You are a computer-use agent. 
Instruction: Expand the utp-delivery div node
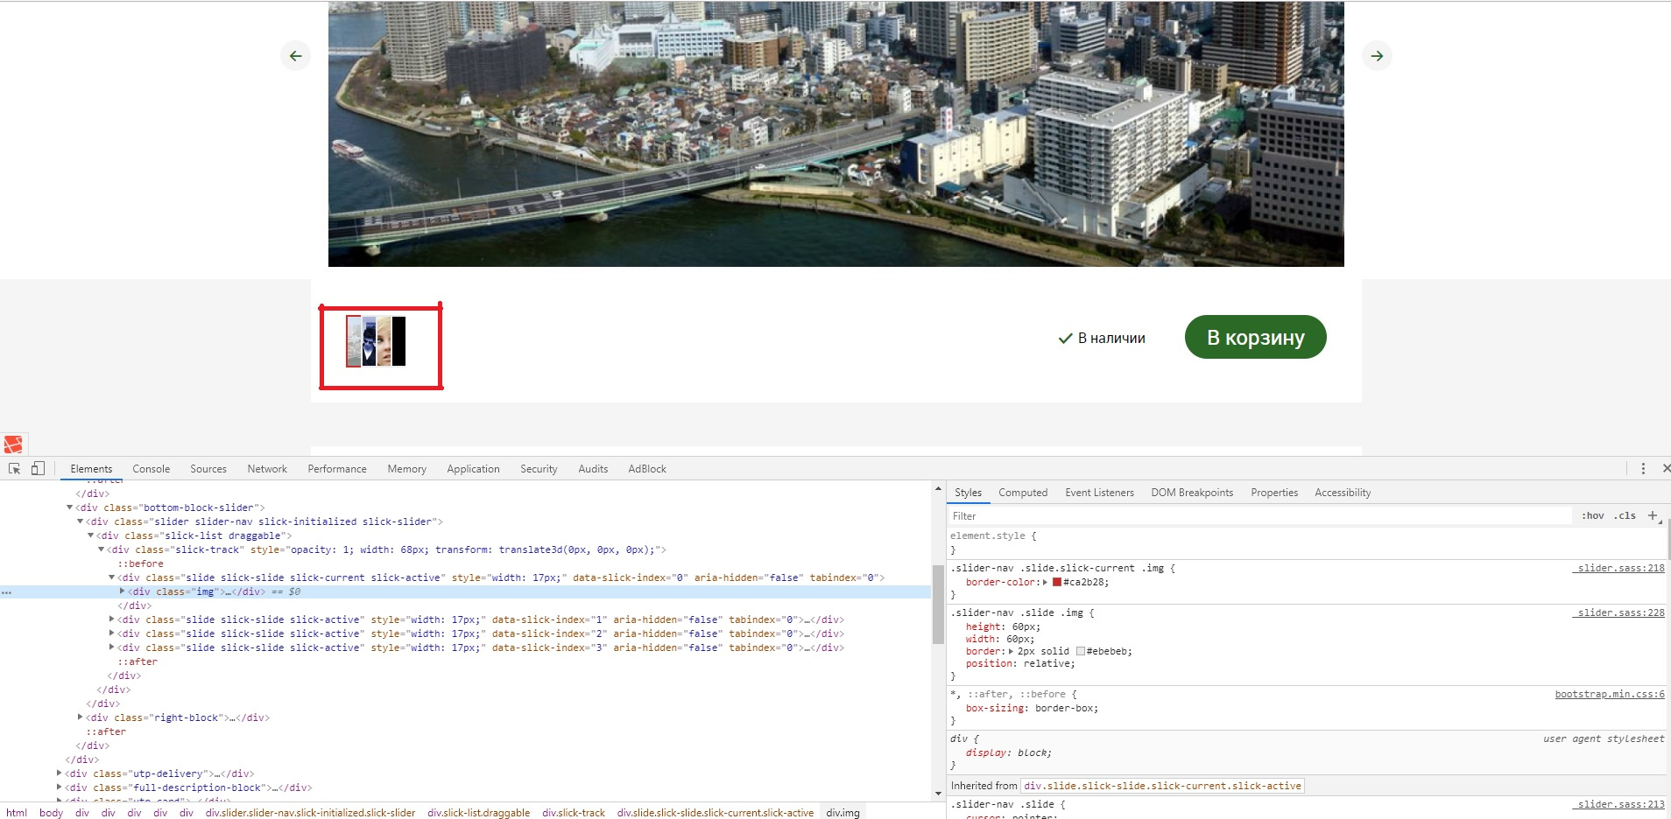59,773
